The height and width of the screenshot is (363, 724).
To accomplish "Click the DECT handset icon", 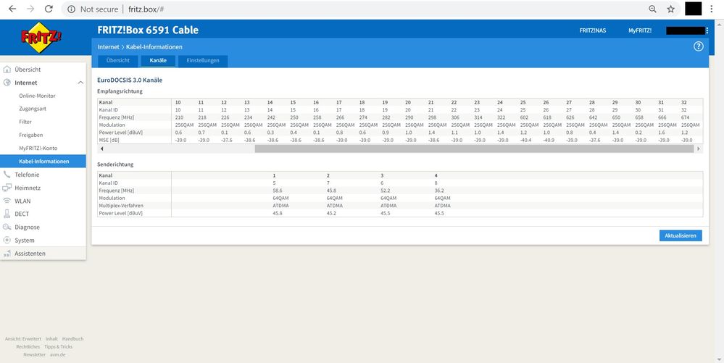I will click(x=7, y=214).
